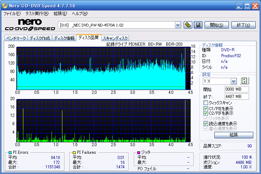
Task: Click the PI Errors graph area
Action: point(103,68)
